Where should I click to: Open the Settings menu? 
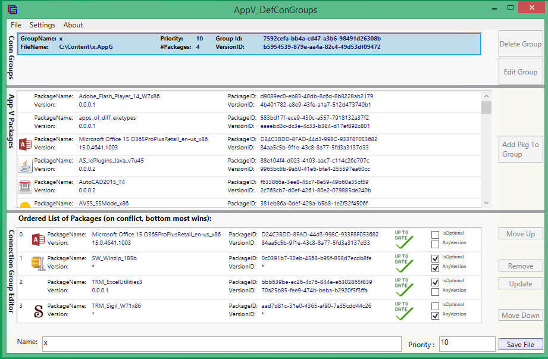pyautogui.click(x=42, y=25)
